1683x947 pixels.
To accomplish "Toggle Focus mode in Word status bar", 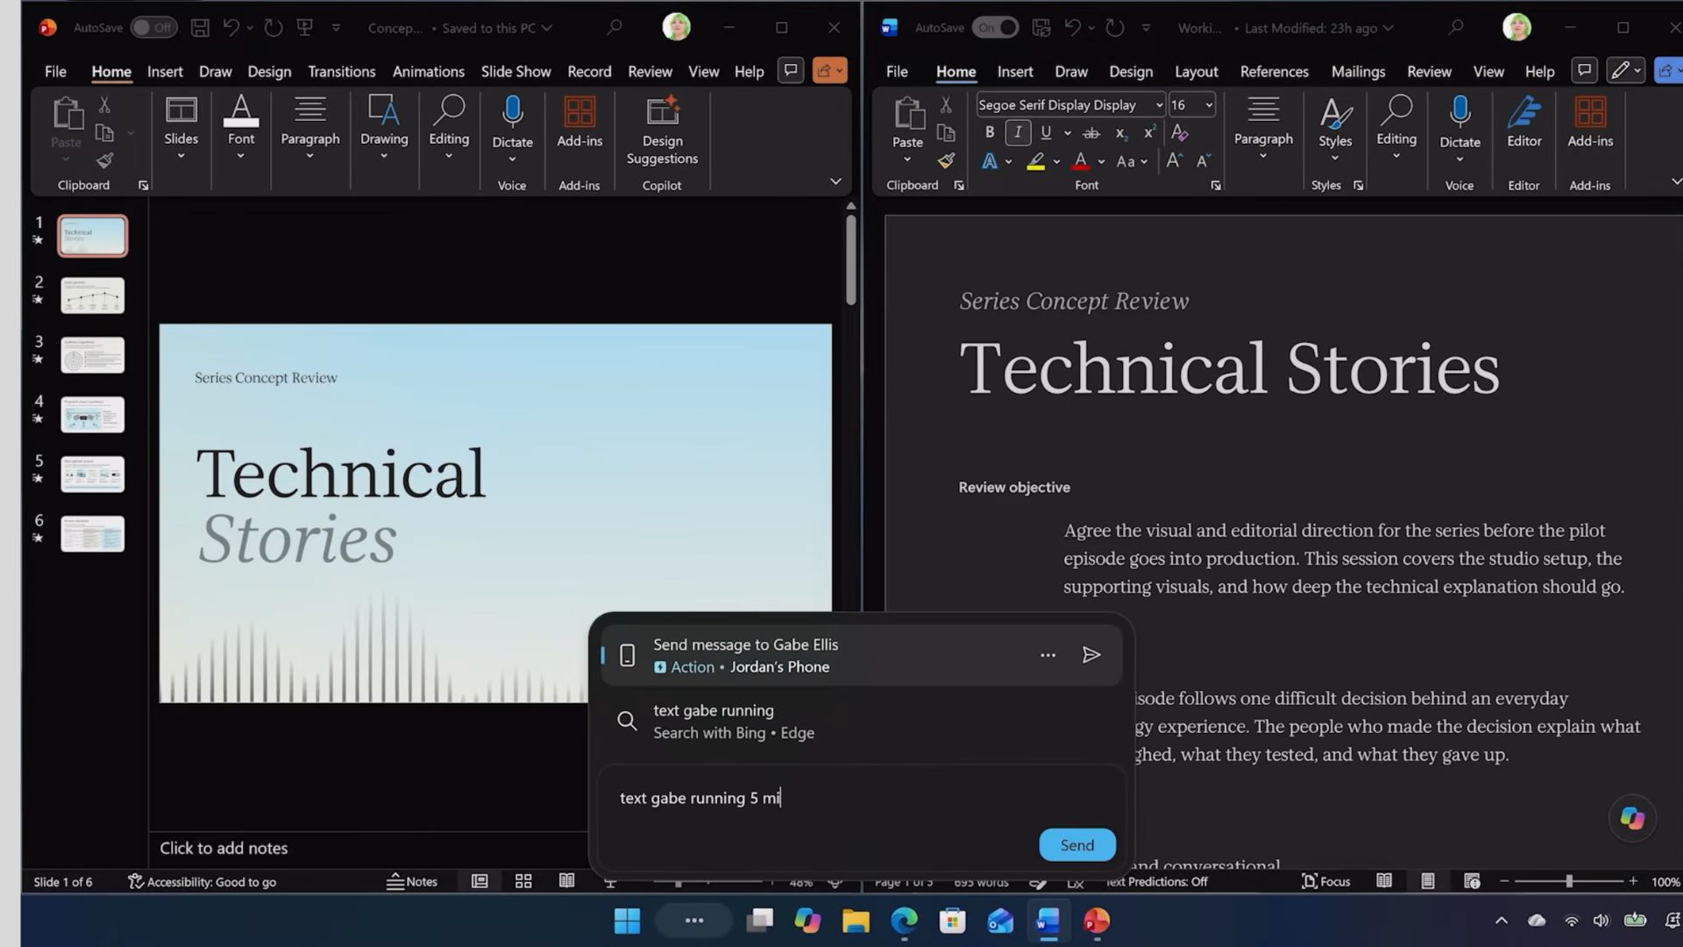I will 1325,881.
